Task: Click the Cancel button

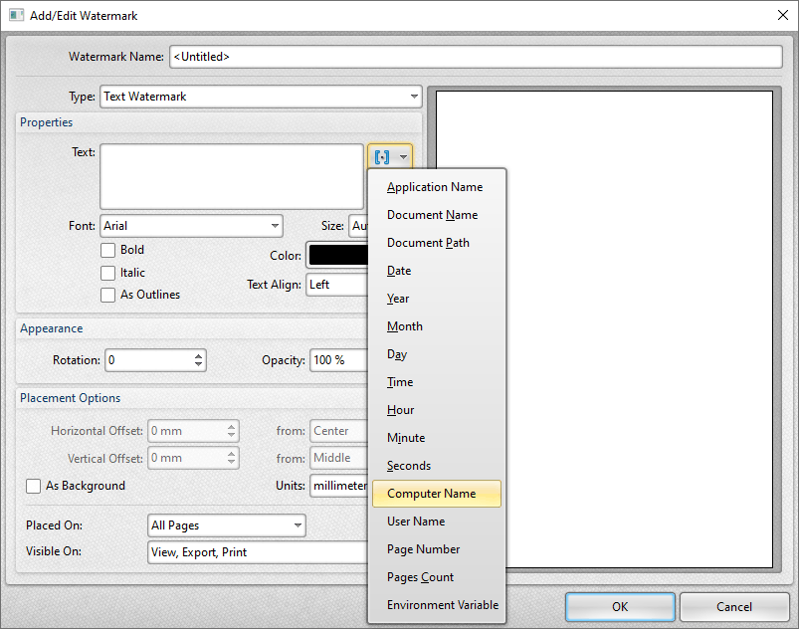Action: [733, 606]
